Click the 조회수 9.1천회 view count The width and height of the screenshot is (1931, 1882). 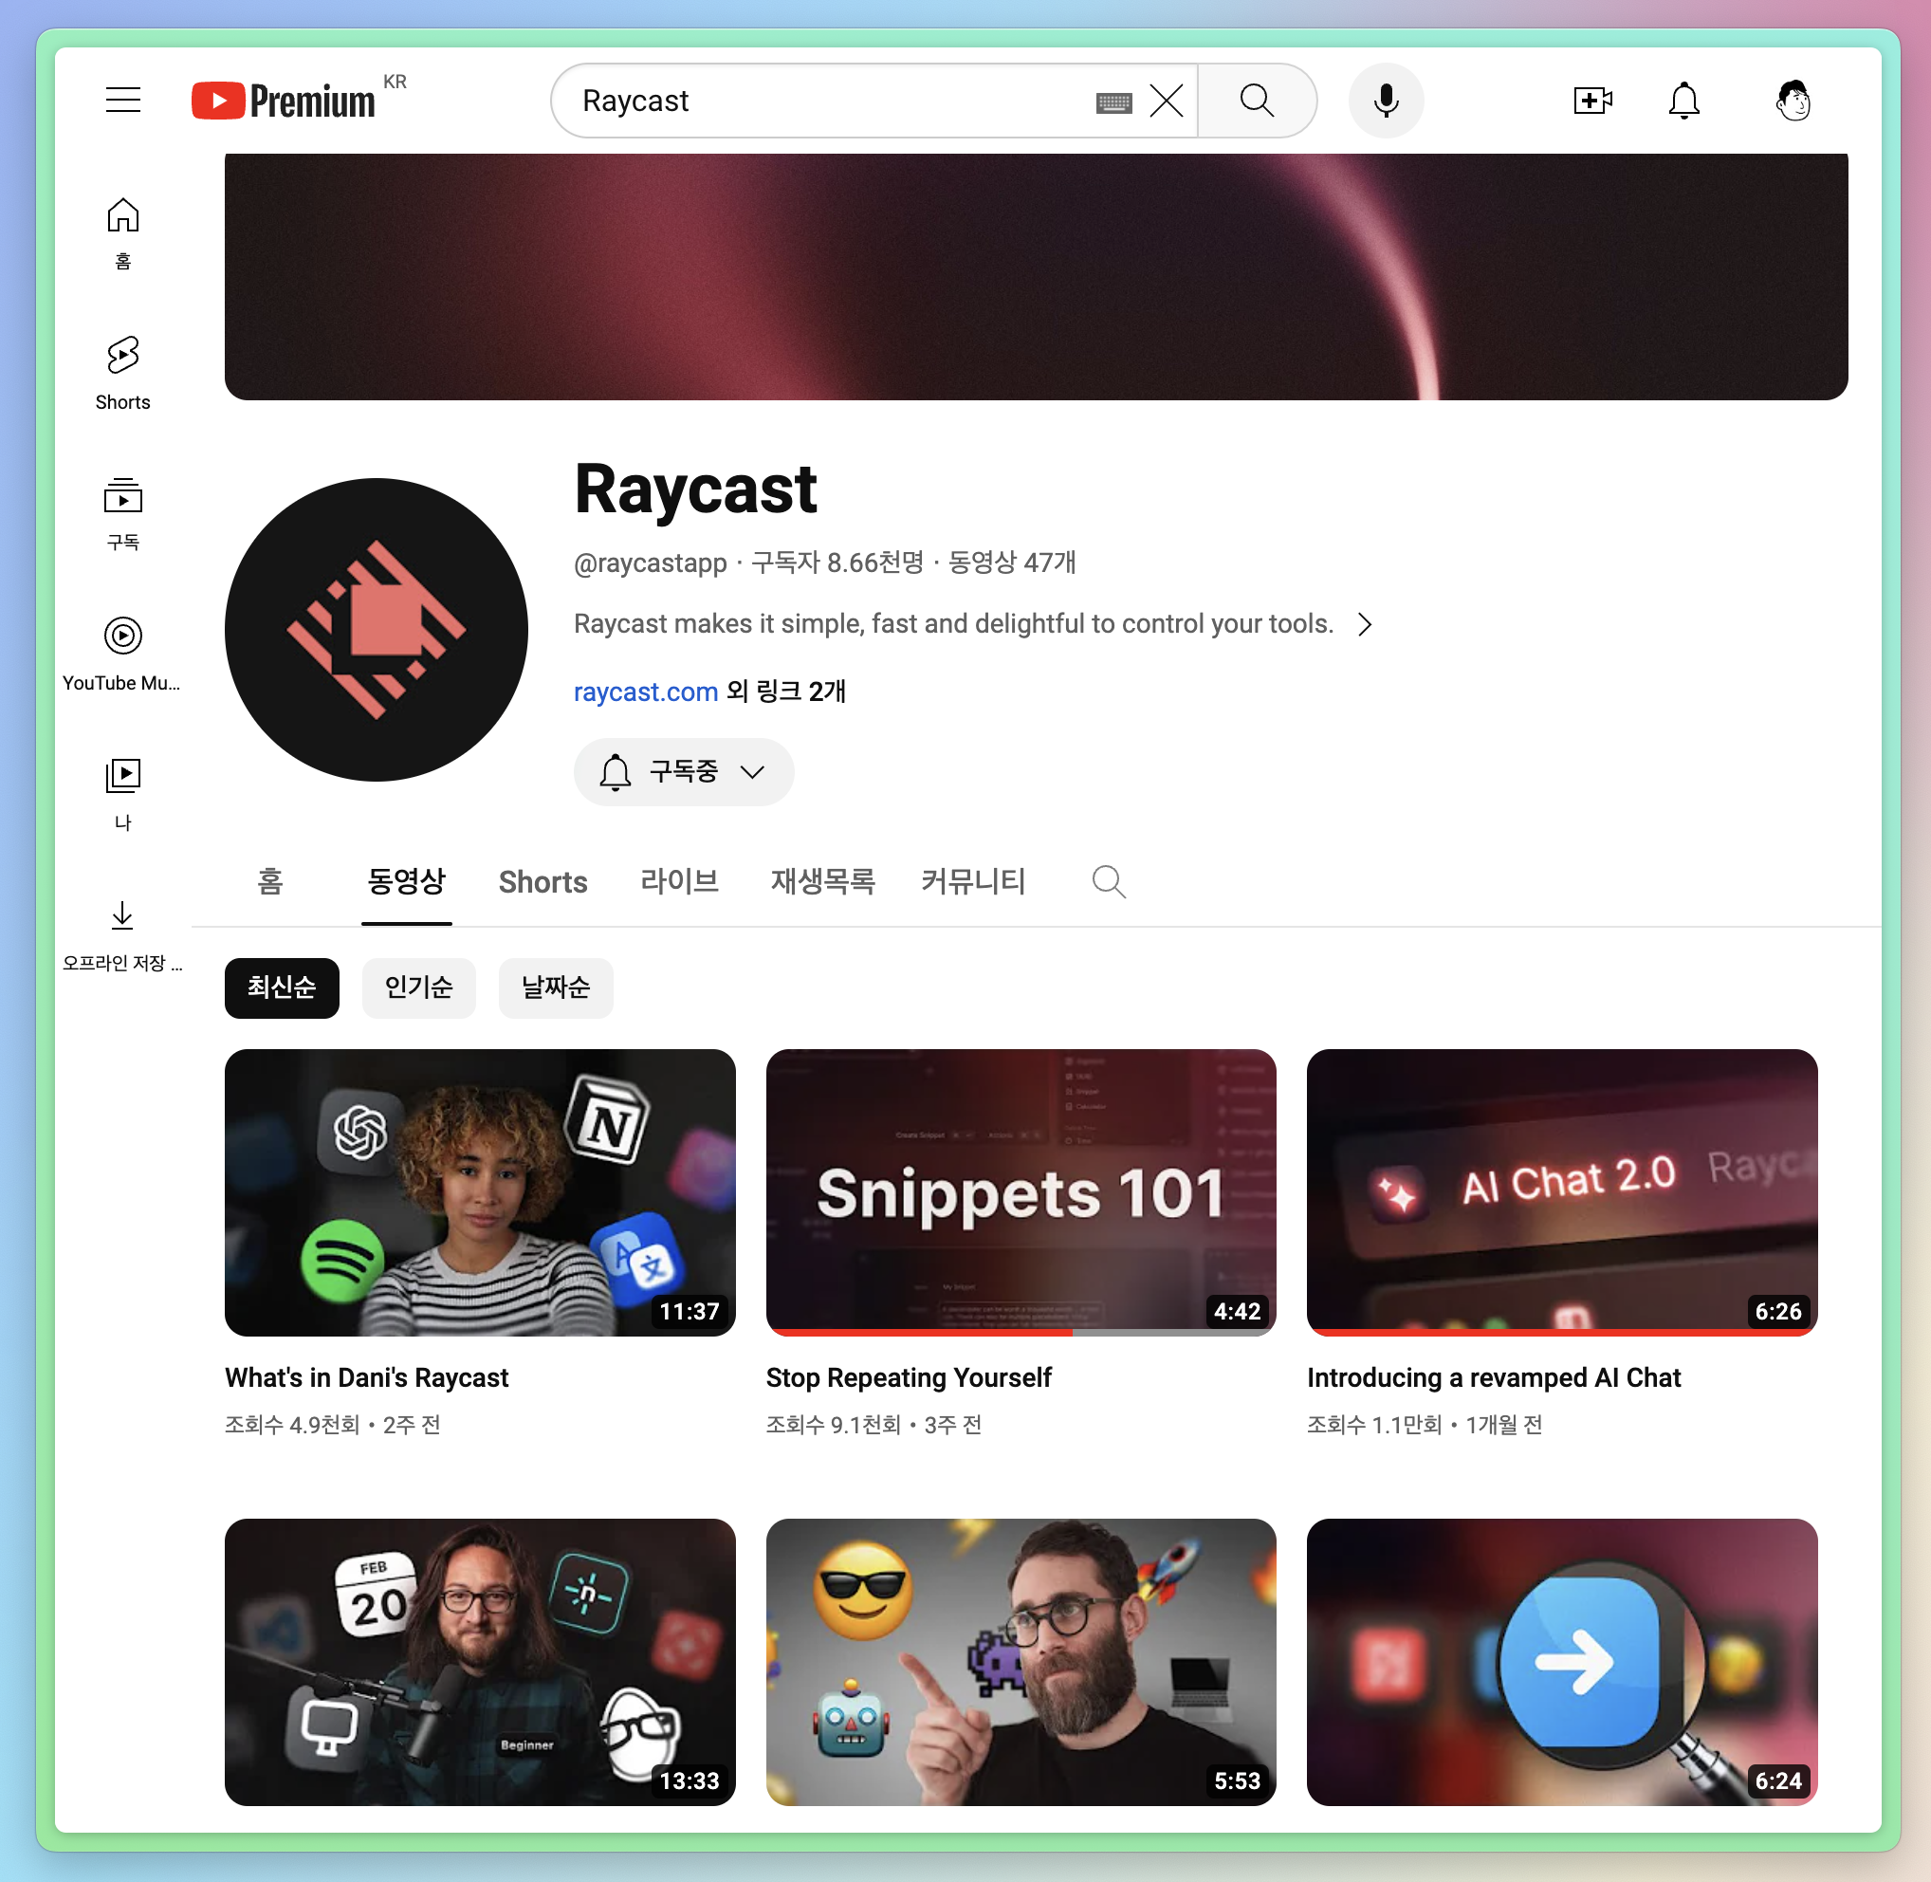click(x=833, y=1426)
